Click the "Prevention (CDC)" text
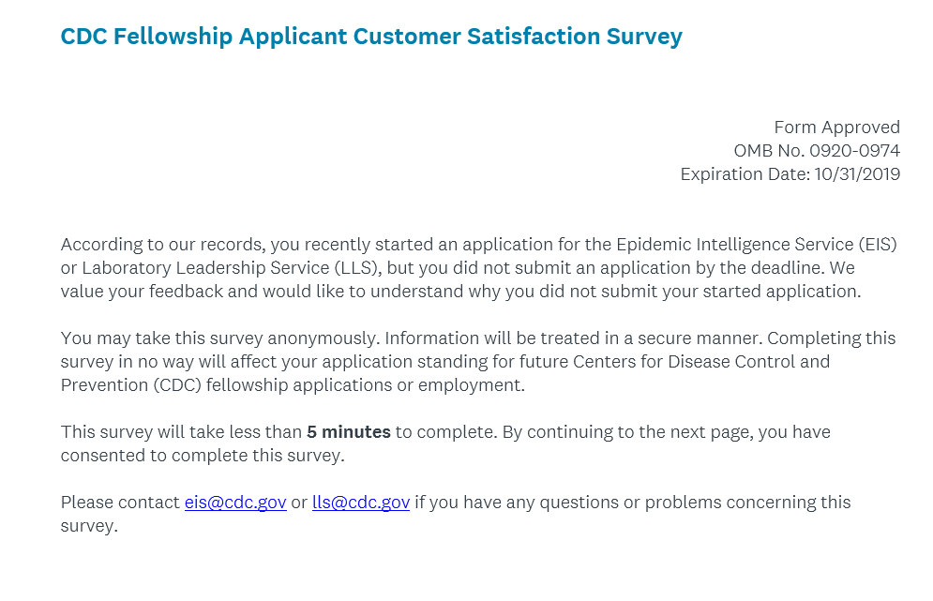This screenshot has width=933, height=601. click(x=129, y=385)
